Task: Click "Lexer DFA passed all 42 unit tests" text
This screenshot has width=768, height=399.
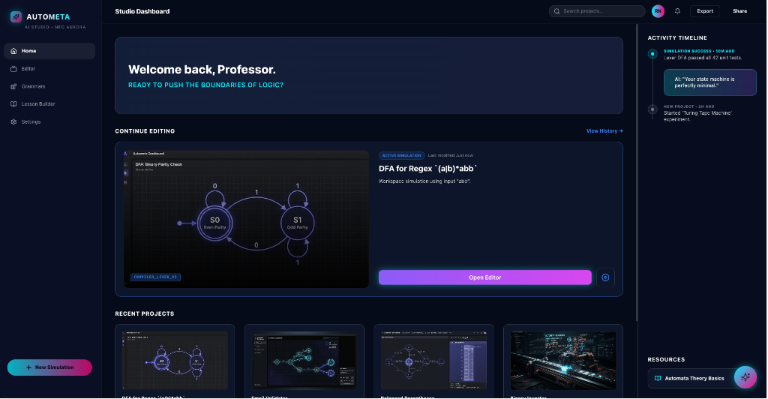Action: pos(703,58)
